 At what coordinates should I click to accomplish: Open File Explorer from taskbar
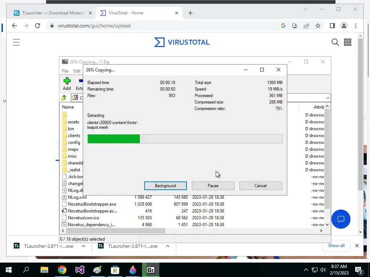point(44,270)
